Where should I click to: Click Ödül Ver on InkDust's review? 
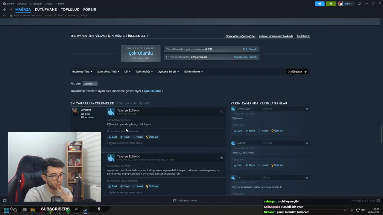(x=277, y=165)
